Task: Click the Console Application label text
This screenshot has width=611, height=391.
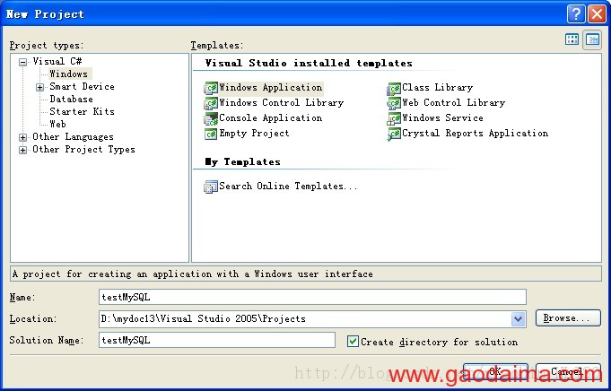Action: coord(271,118)
